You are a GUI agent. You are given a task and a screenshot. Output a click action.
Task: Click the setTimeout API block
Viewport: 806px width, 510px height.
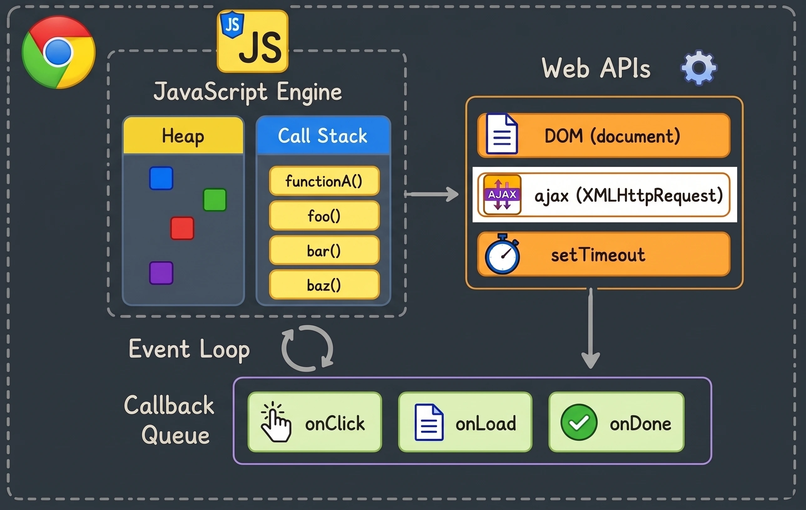pos(604,254)
